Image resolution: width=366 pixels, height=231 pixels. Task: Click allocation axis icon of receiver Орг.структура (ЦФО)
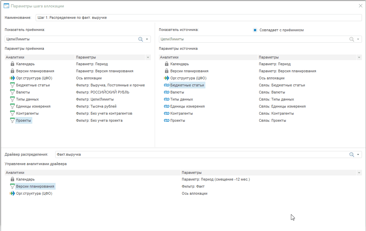click(x=12, y=78)
